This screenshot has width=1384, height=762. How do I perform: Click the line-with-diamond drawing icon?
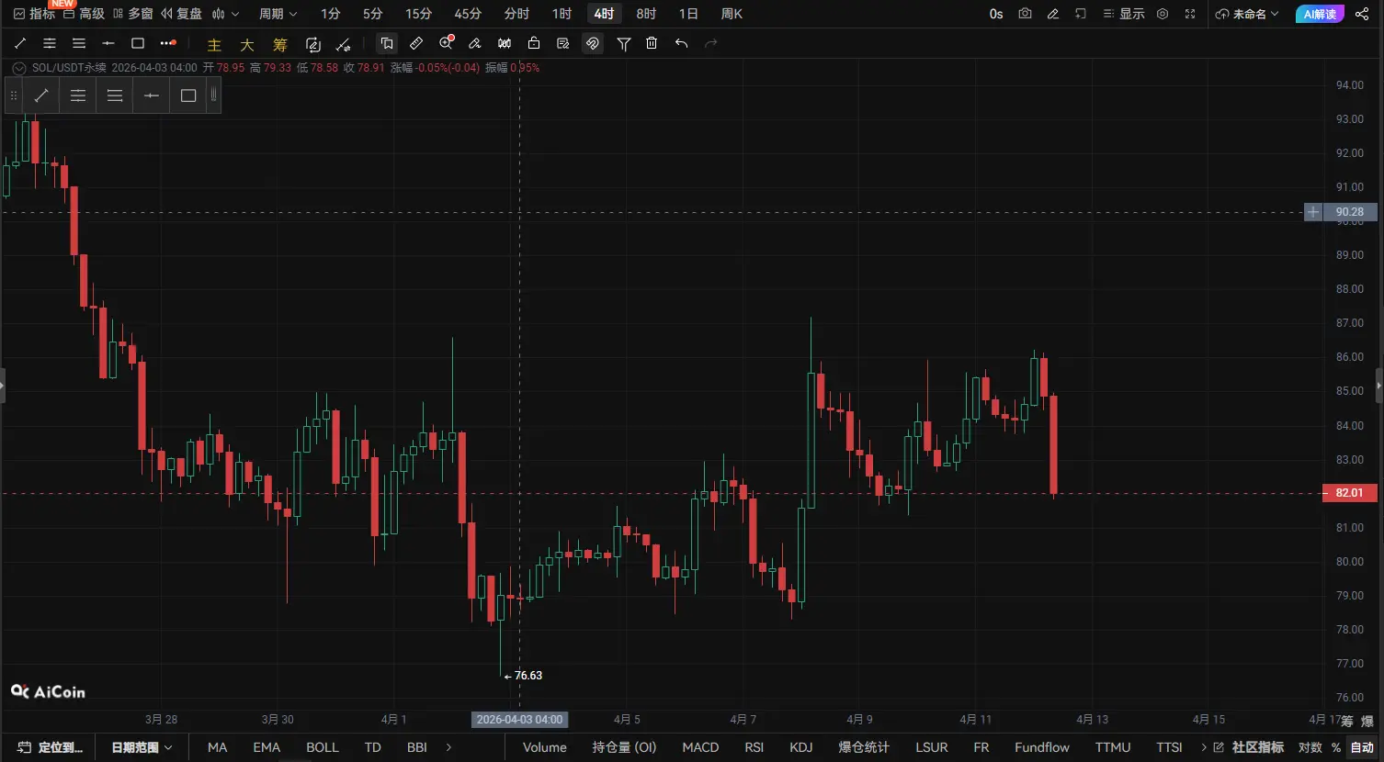[x=344, y=44]
